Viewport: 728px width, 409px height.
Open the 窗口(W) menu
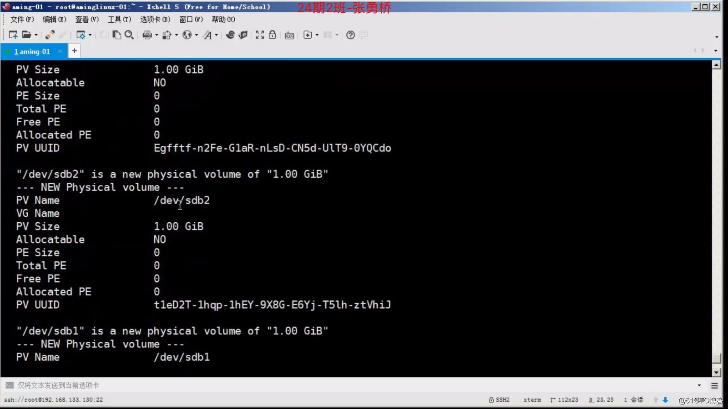(x=191, y=19)
